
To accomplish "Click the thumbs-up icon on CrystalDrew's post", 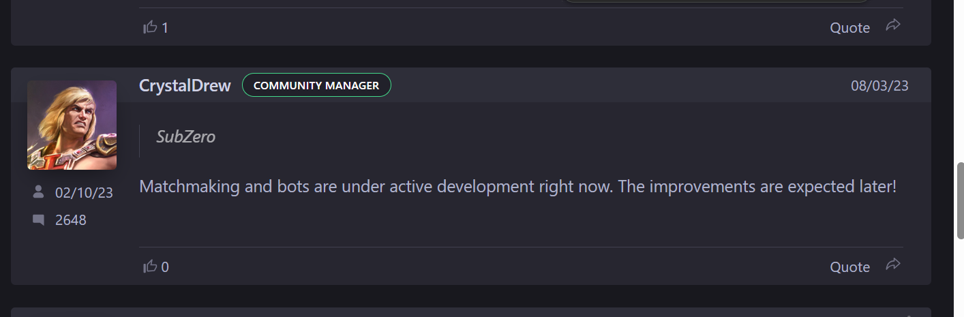I will [x=150, y=267].
